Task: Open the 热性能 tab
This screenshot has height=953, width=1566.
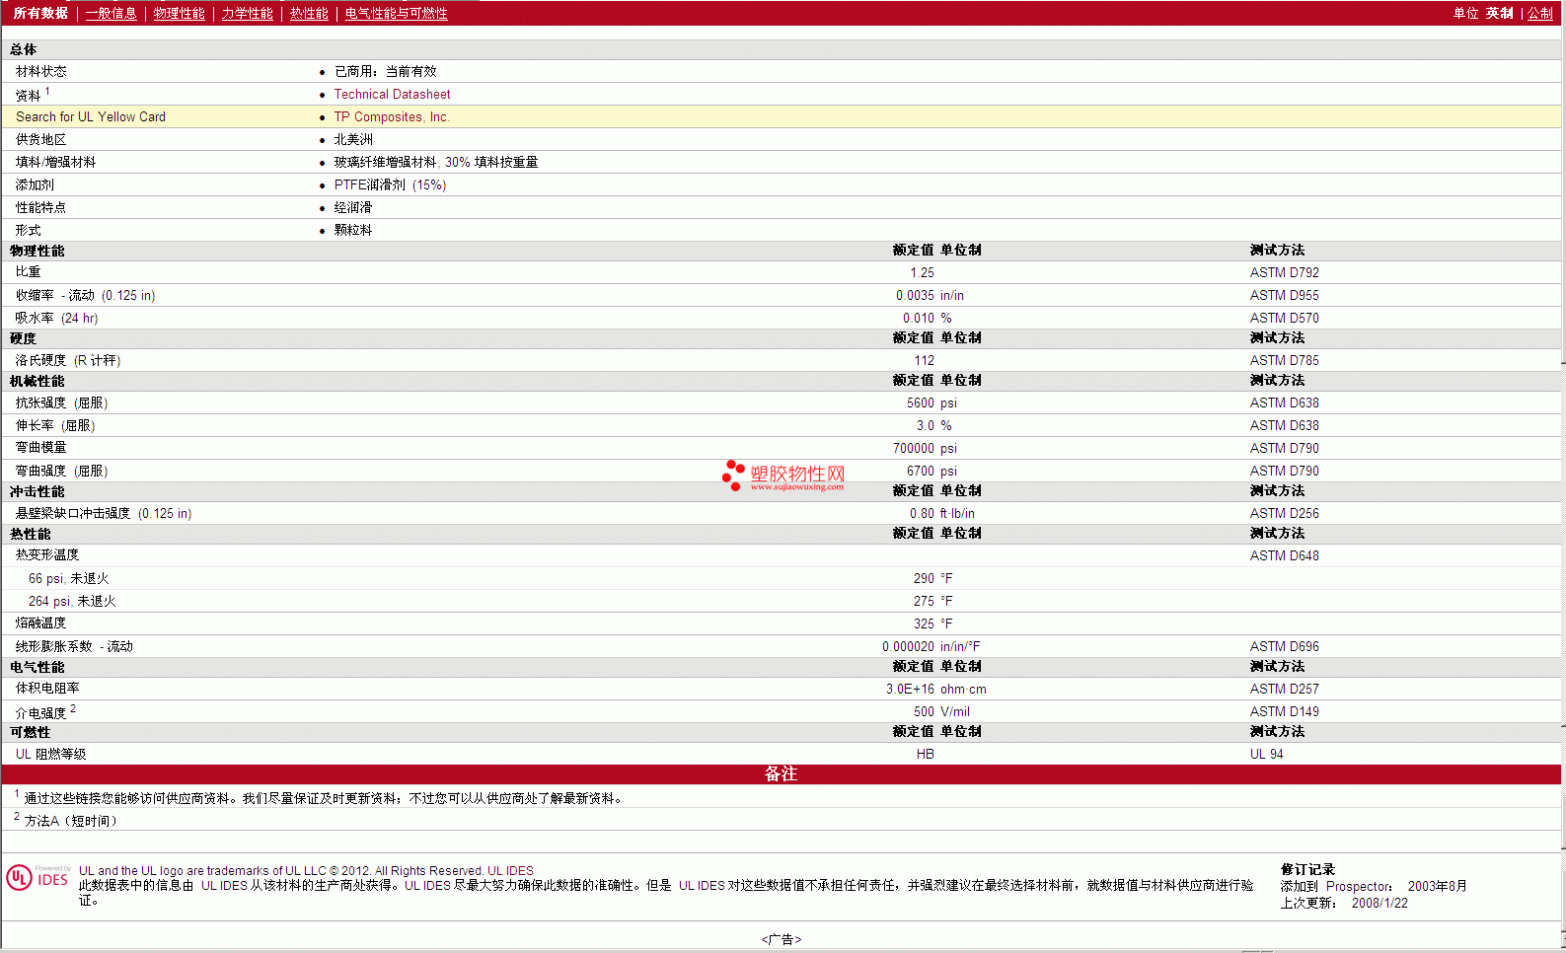Action: pyautogui.click(x=309, y=13)
